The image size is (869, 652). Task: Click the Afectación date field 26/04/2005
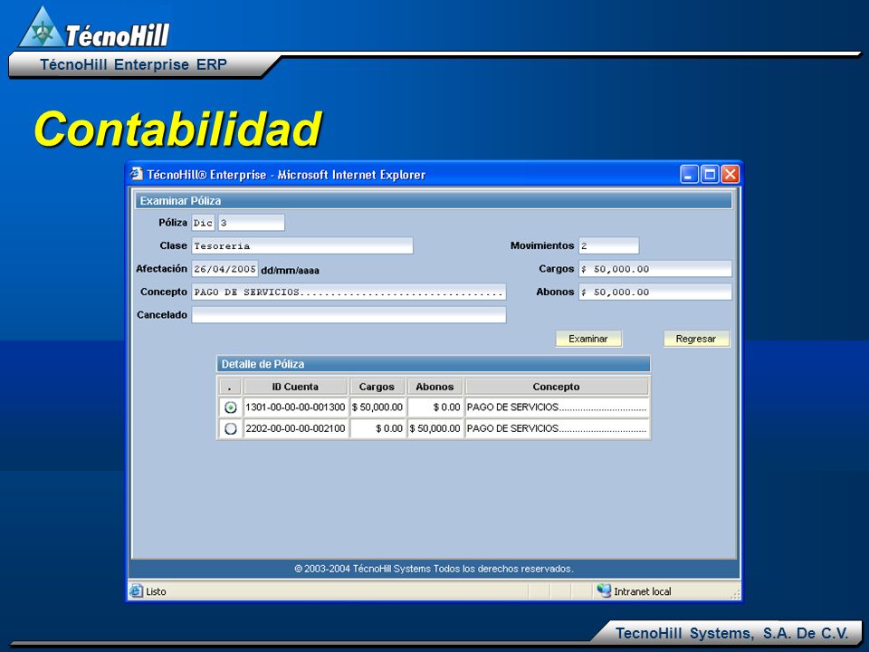(224, 269)
